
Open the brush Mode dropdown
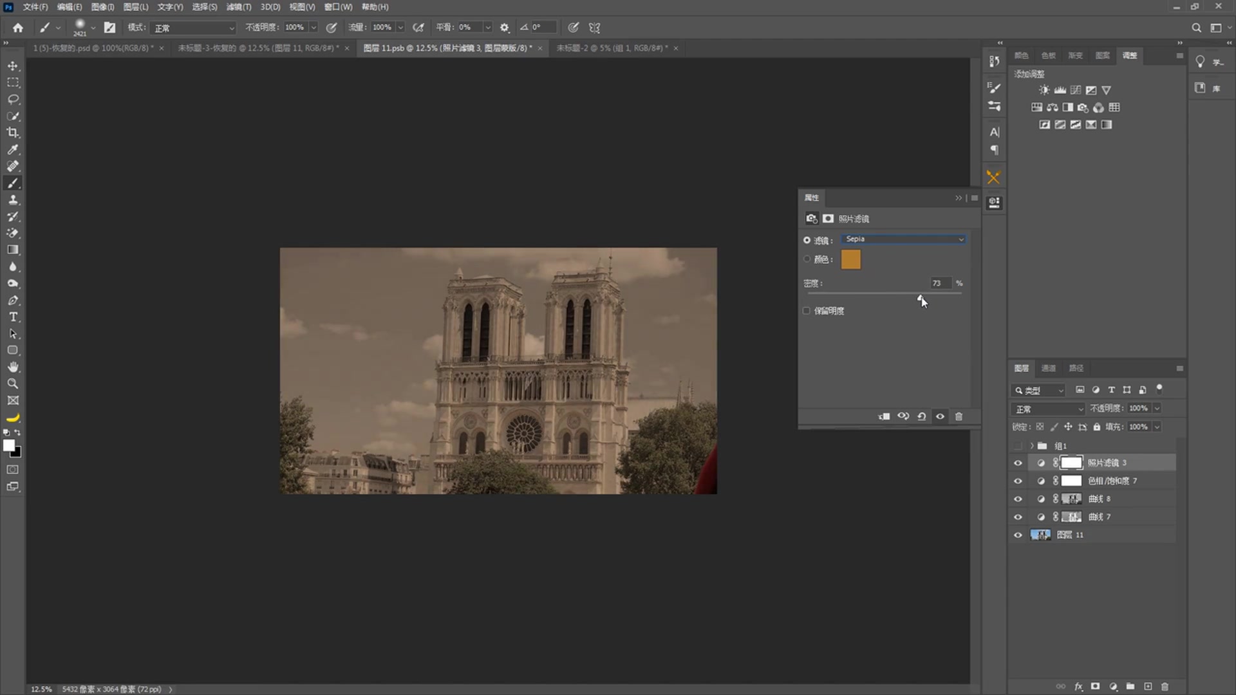[x=194, y=28]
